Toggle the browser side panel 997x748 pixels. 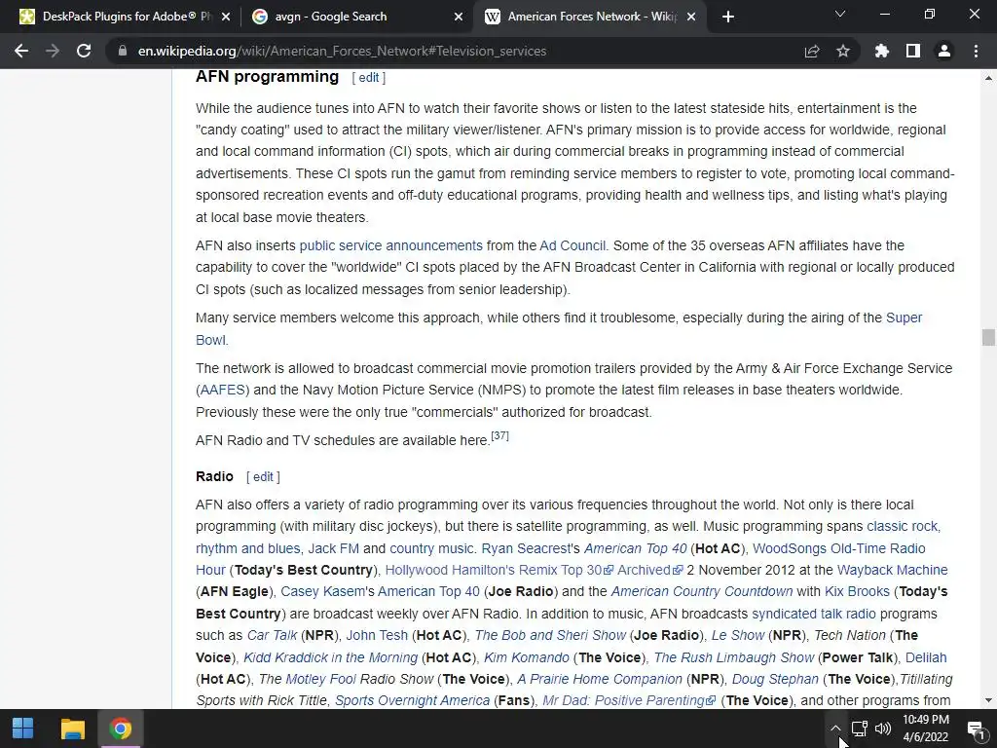913,51
